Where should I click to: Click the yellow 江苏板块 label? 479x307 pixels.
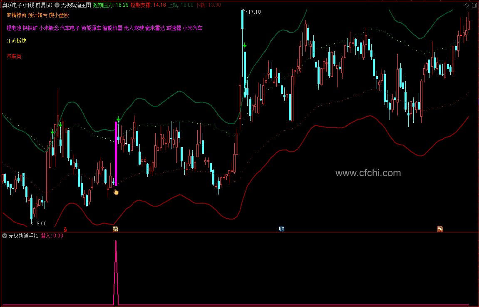pos(17,41)
